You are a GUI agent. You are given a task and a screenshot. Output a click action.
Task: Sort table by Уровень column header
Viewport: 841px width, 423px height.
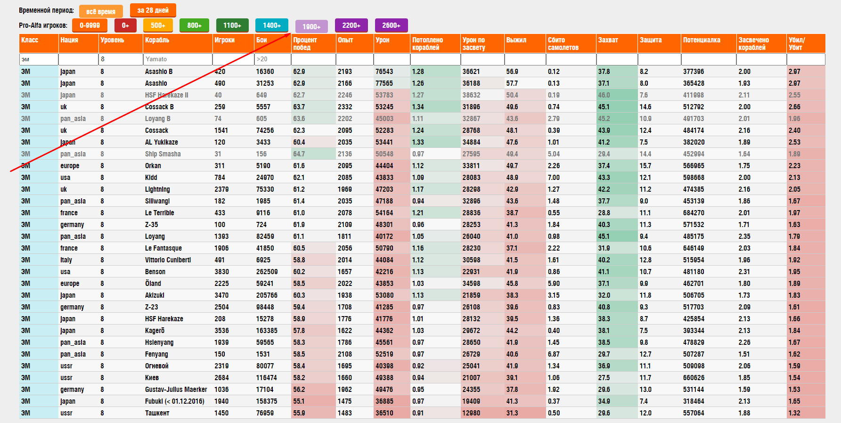(x=121, y=43)
